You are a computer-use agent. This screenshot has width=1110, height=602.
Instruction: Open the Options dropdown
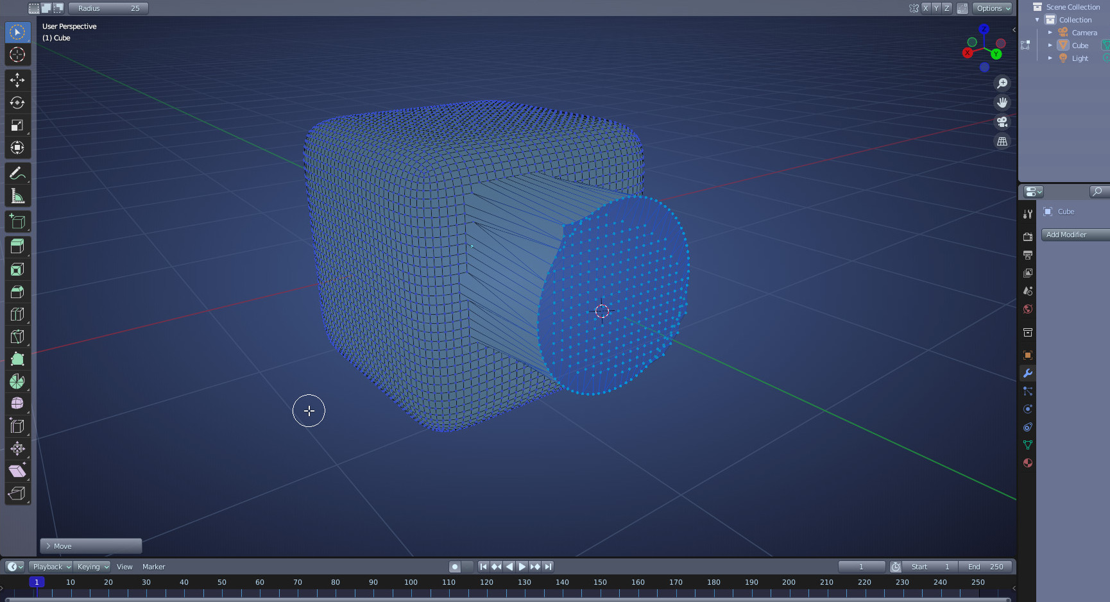pos(993,8)
